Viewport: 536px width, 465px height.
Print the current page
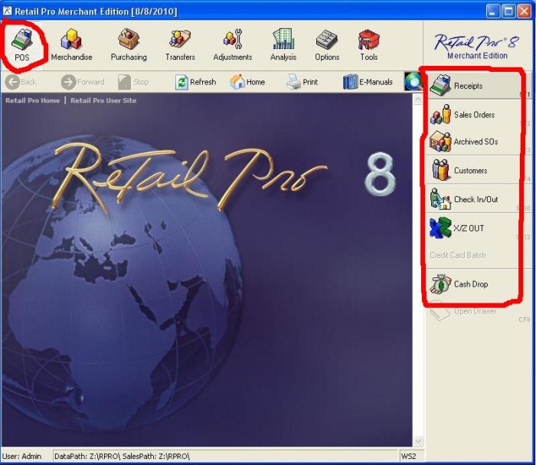pyautogui.click(x=302, y=82)
